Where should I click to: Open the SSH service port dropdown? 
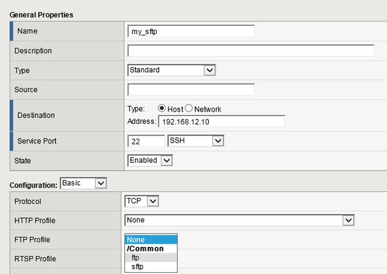195,141
